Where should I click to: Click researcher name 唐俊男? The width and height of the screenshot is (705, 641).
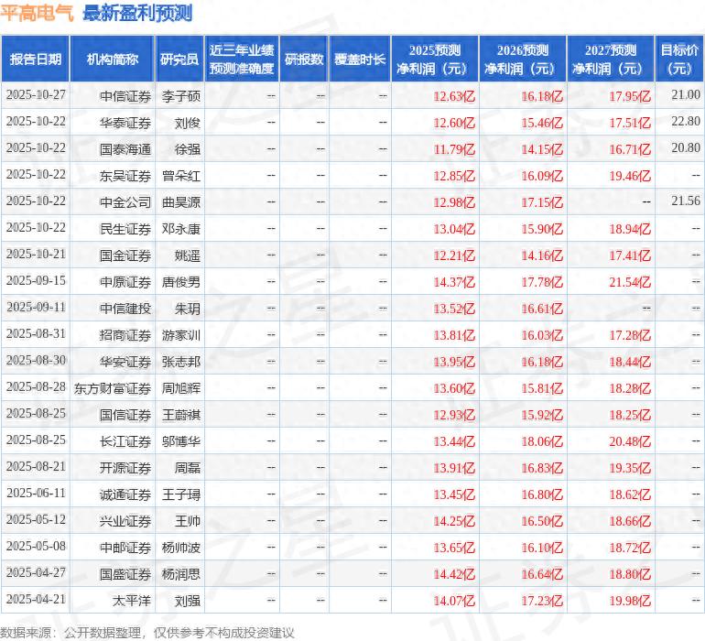(x=181, y=282)
